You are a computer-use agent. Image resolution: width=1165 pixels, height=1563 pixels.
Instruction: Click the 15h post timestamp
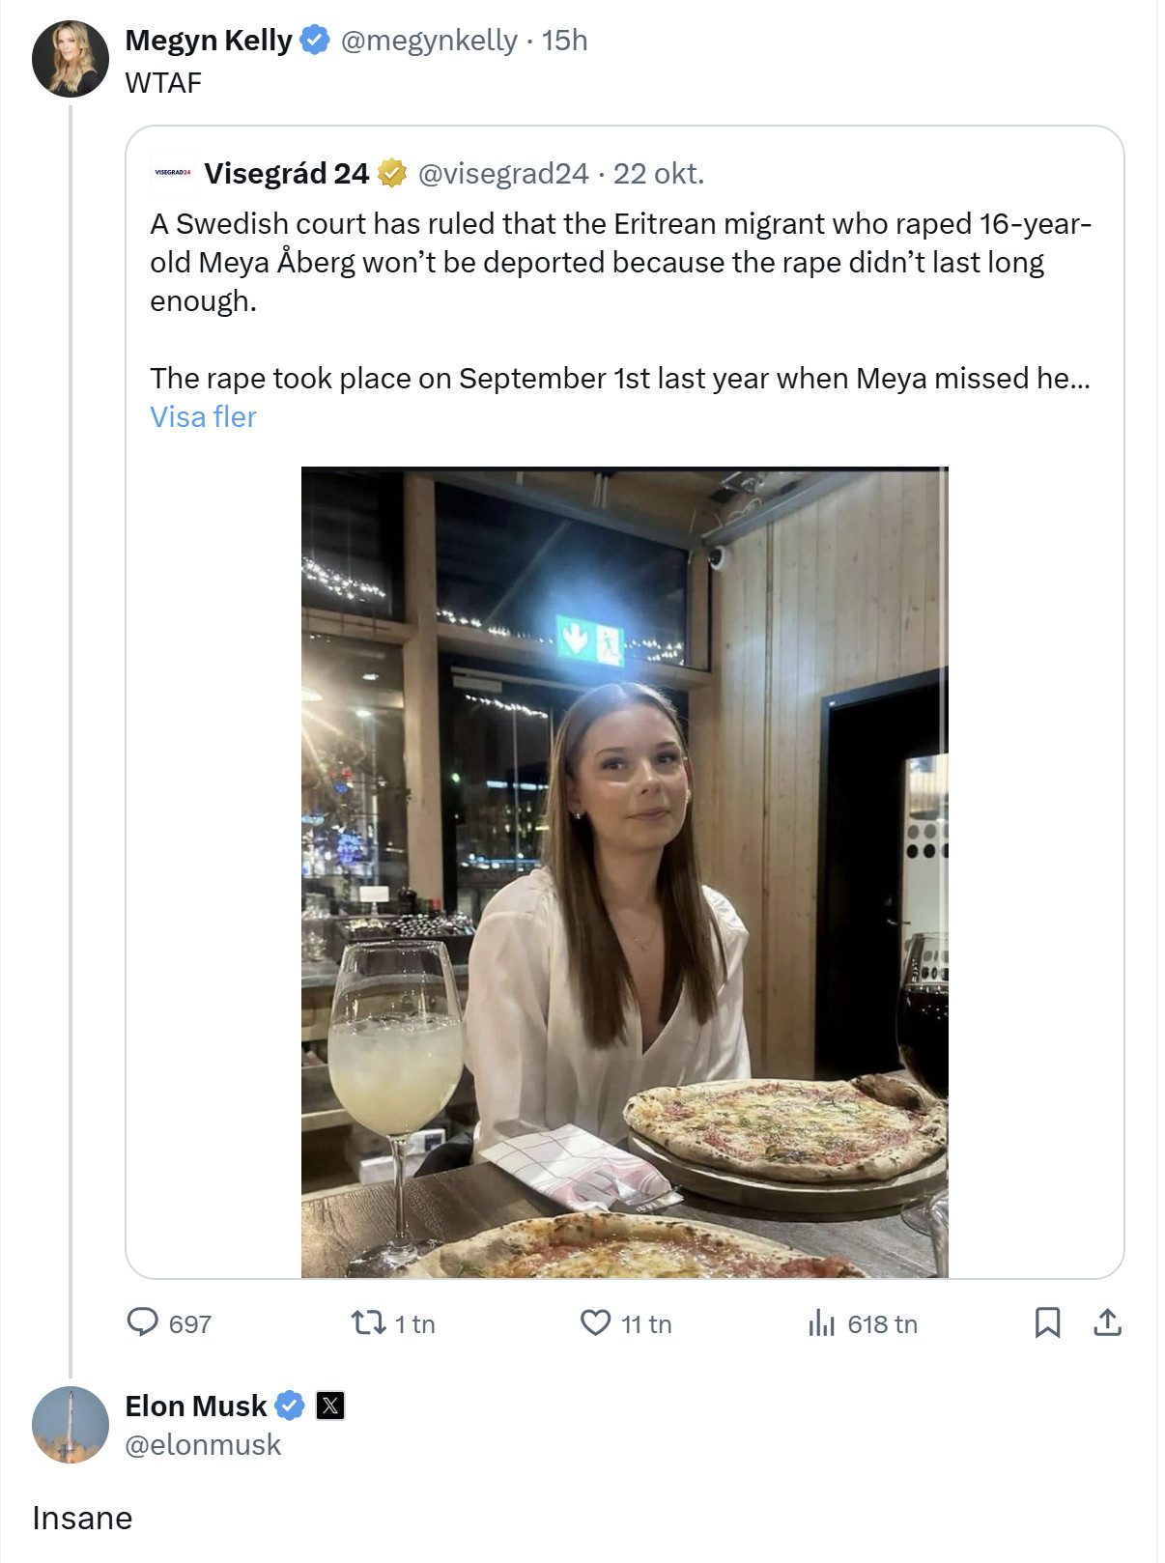point(565,41)
